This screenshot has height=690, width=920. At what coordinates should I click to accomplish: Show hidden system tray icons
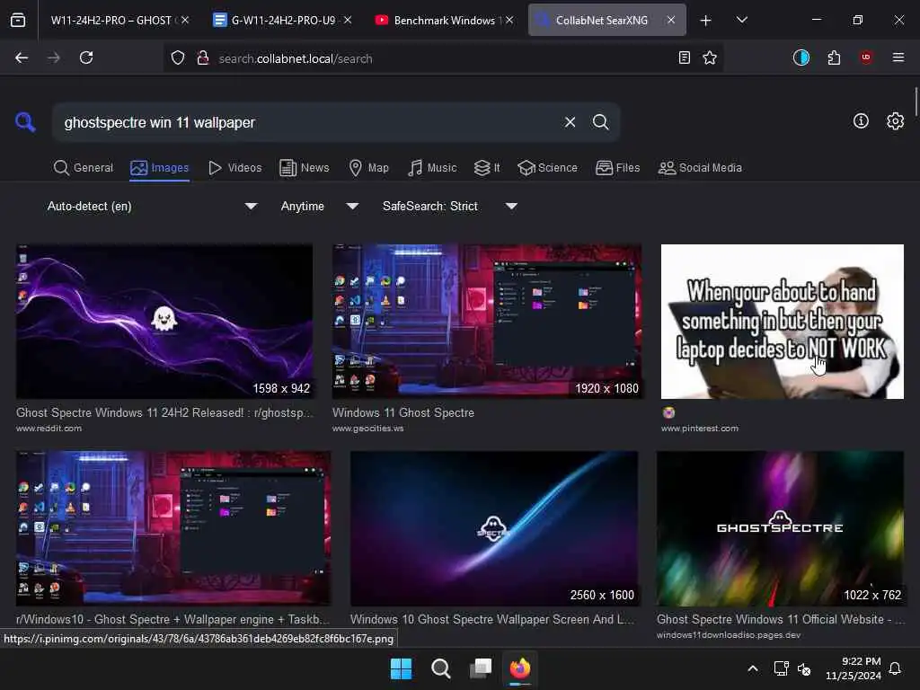coord(753,668)
